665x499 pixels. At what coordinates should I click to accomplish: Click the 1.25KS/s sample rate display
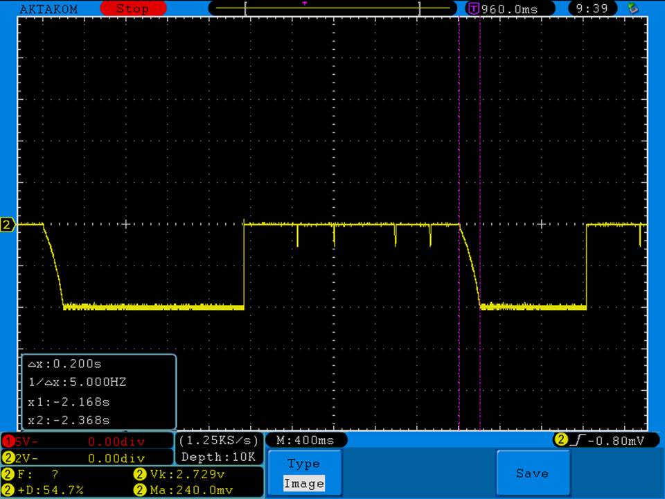point(219,440)
